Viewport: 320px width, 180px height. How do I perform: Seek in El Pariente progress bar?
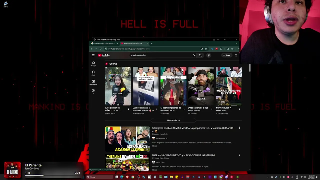[x=52, y=175]
